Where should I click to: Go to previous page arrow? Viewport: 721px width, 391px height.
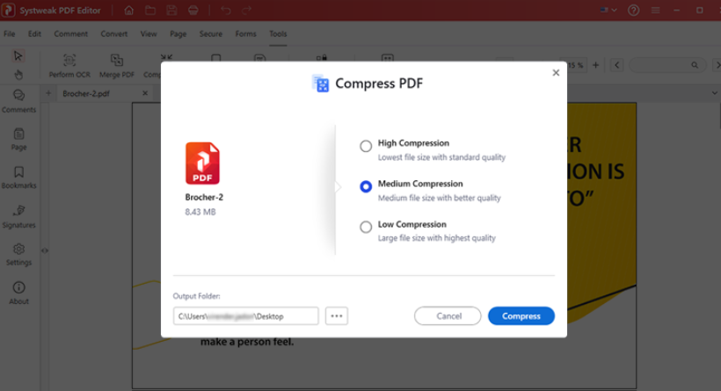(617, 65)
